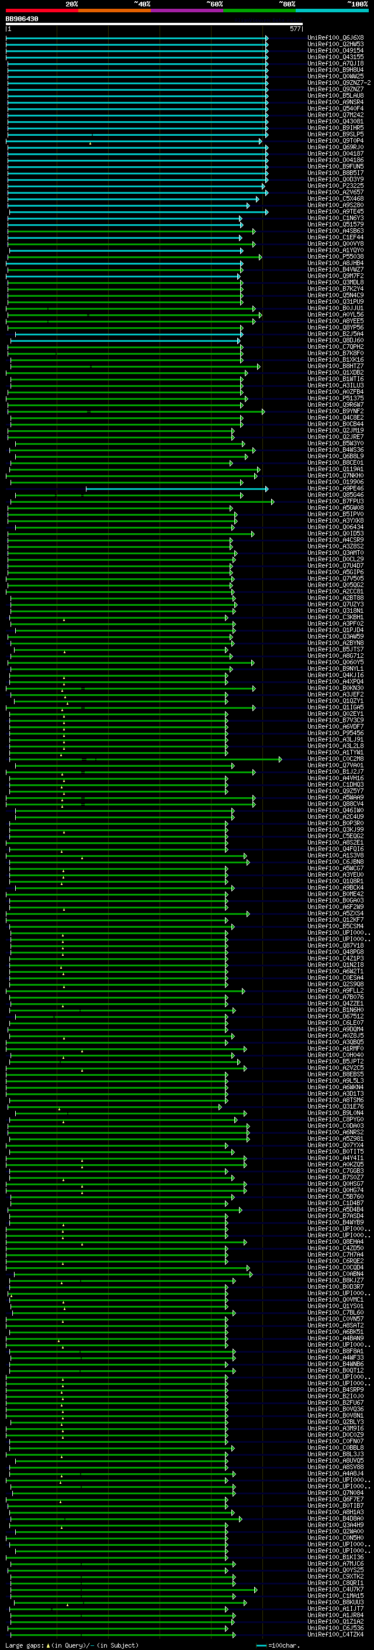Viewport: 374px width, 1650px height.
Task: Select hit UniRef100_Q0ID53
Action: pyautogui.click(x=335, y=534)
